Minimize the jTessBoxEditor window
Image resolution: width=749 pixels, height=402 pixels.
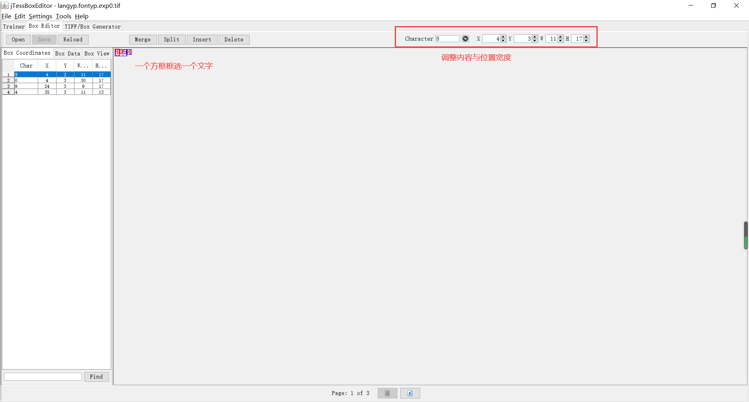point(691,5)
